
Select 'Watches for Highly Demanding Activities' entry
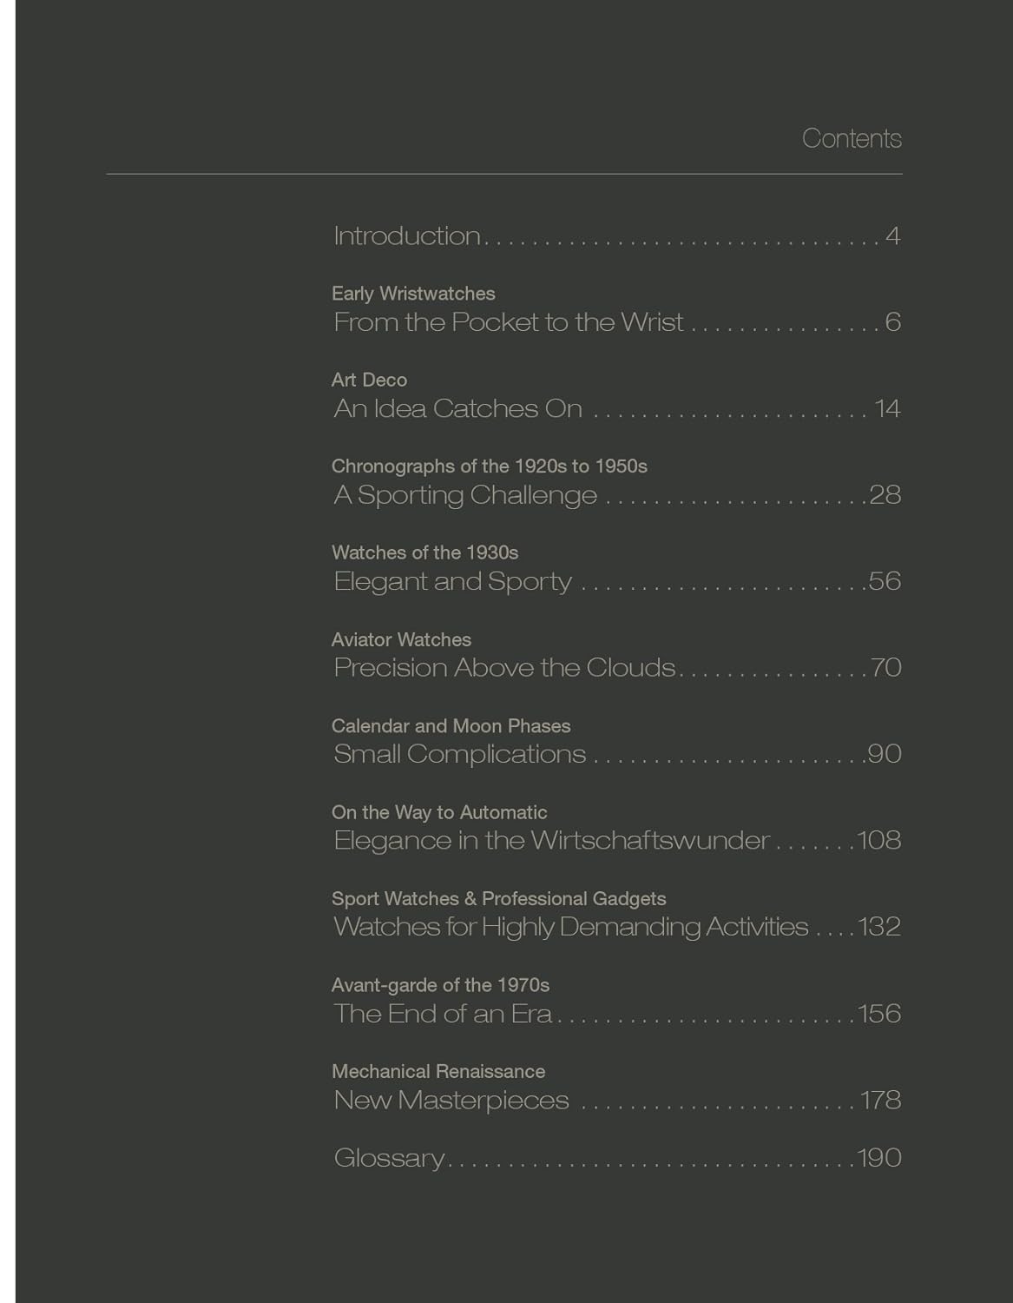point(570,927)
